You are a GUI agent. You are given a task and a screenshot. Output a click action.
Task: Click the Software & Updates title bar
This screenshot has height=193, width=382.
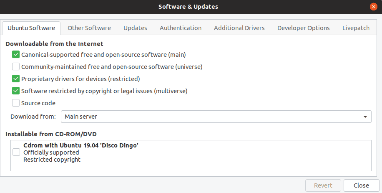click(x=188, y=7)
